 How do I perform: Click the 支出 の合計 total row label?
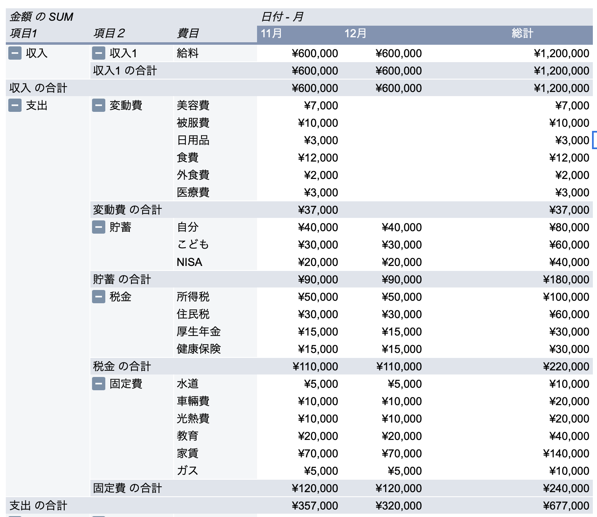(x=38, y=506)
